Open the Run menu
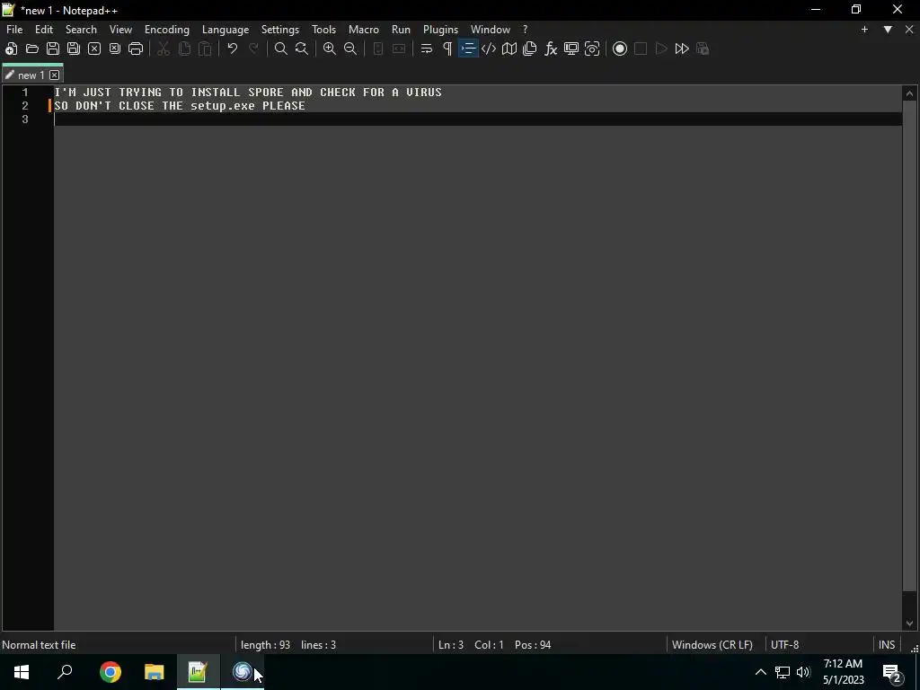Viewport: 920px width, 690px height. [402, 30]
